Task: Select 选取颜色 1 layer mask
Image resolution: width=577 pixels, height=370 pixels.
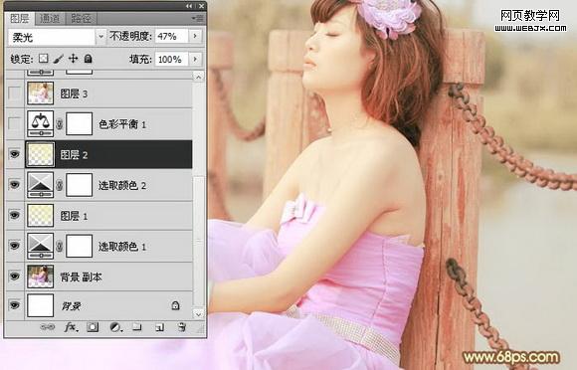Action: [x=80, y=246]
